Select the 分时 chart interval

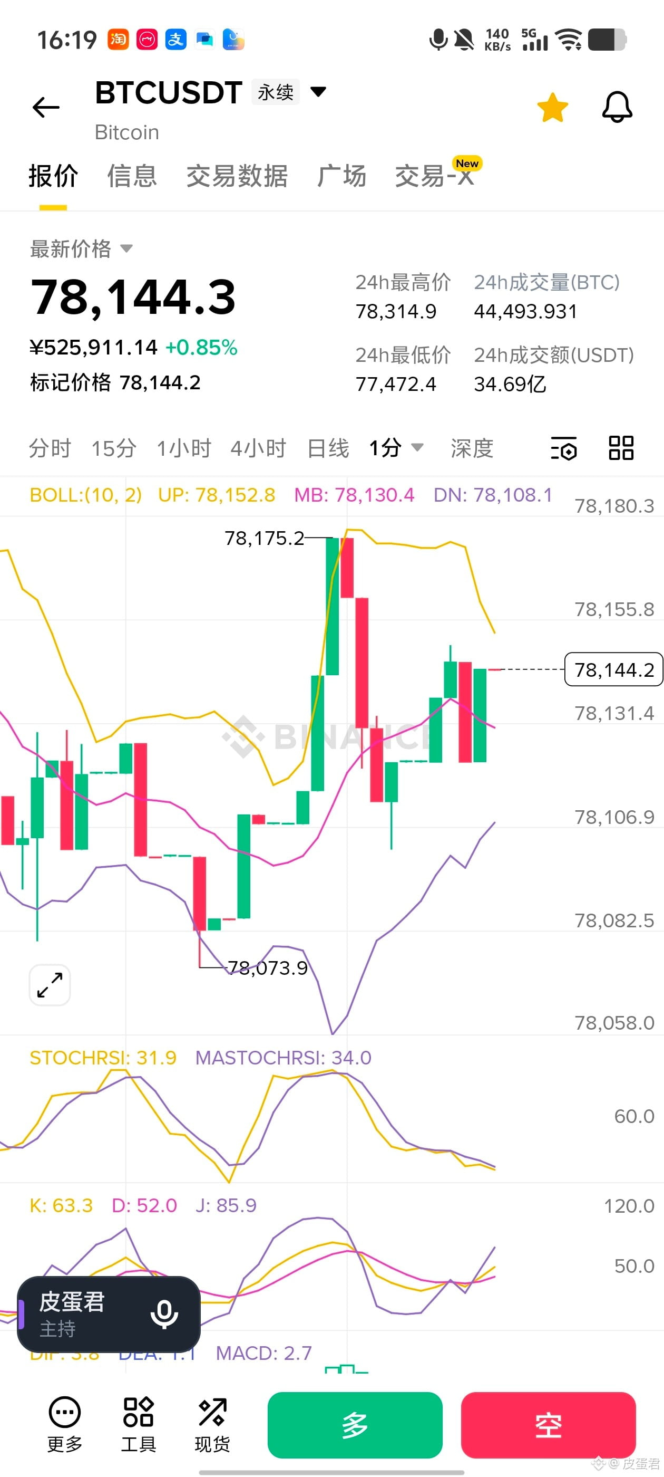click(x=50, y=448)
